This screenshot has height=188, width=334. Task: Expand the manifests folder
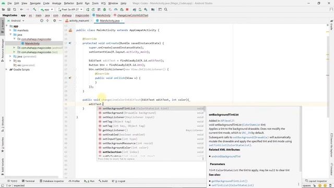[x=10, y=30]
